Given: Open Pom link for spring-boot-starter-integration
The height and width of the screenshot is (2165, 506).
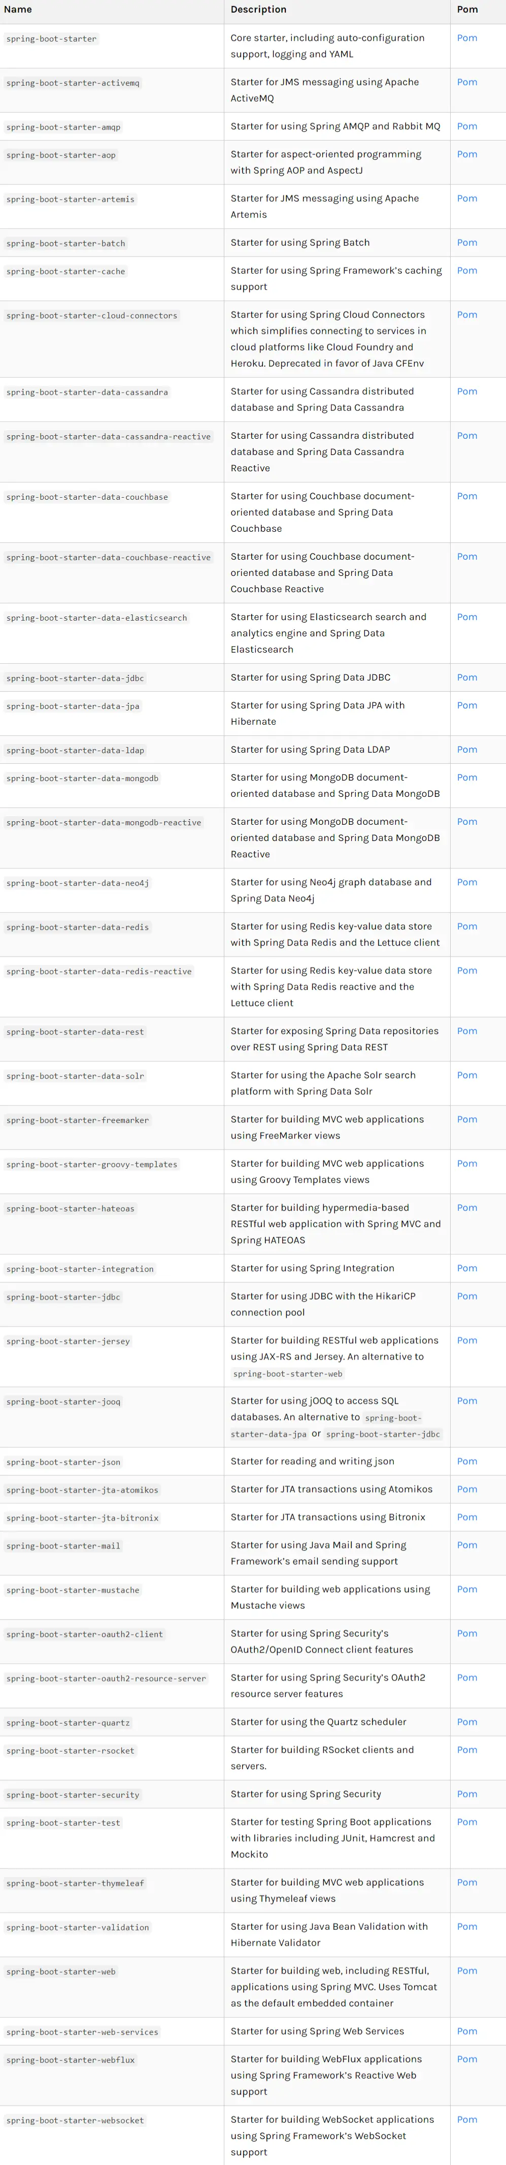Looking at the screenshot, I should click(466, 1268).
